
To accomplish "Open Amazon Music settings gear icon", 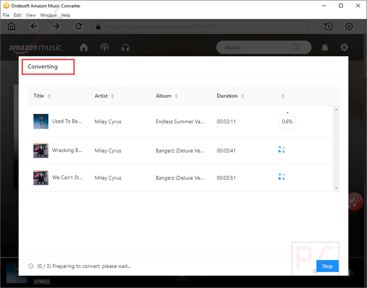I will coord(344,47).
